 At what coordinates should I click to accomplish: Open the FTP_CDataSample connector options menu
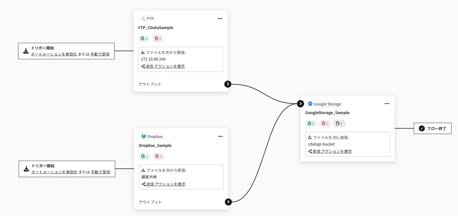pos(220,19)
